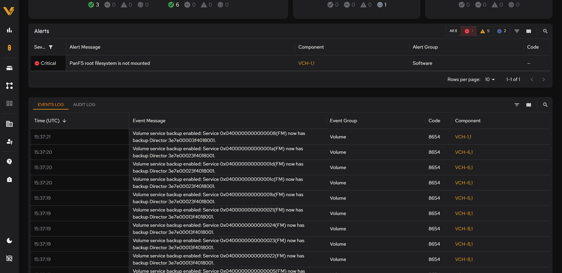The height and width of the screenshot is (273, 562).
Task: Open VCH-1,1 link in 15:37:21 event row
Action: (463, 137)
